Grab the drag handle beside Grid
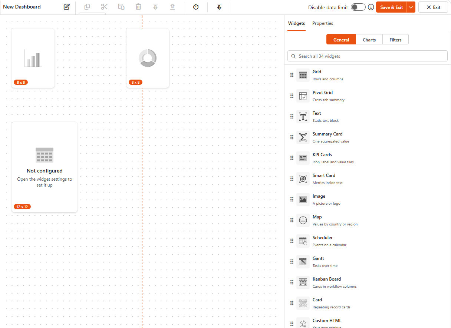The image size is (451, 328). pos(292,75)
